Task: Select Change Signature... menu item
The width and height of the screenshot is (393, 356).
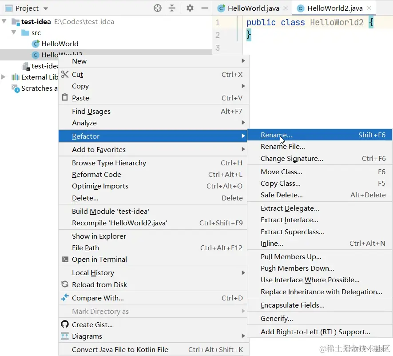Action: coord(320,159)
